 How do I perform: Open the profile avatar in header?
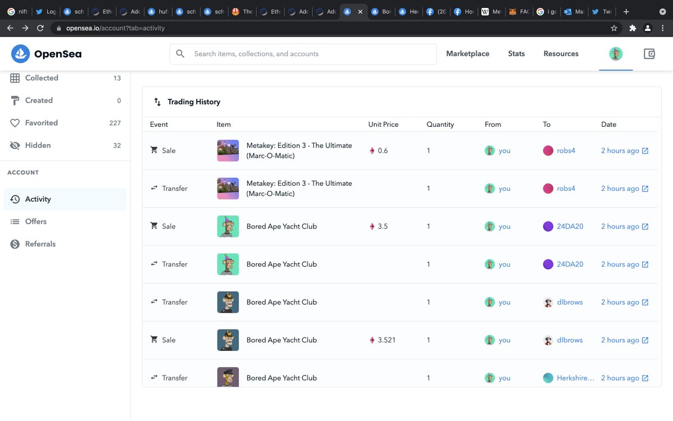[616, 54]
